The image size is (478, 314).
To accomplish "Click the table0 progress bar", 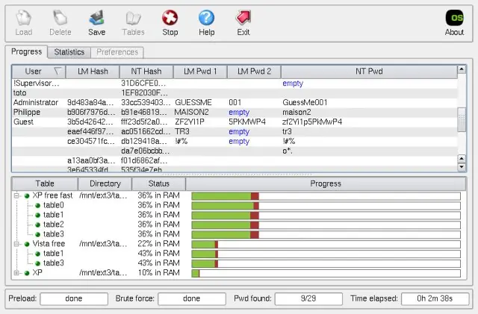I will click(326, 206).
